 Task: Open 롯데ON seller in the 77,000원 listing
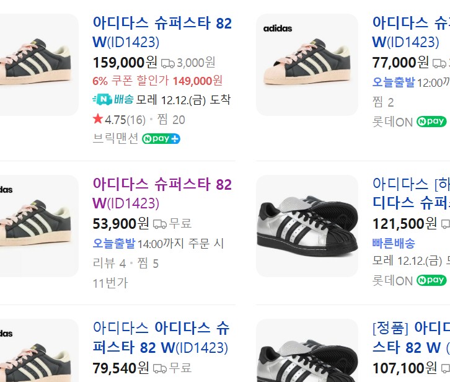pyautogui.click(x=392, y=122)
